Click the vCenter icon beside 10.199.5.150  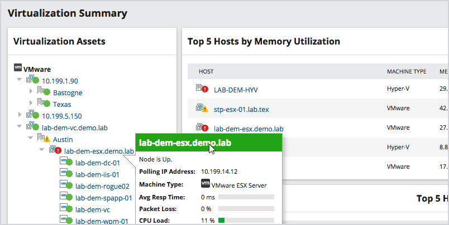click(32, 115)
